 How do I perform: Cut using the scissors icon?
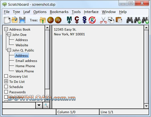[103, 20]
